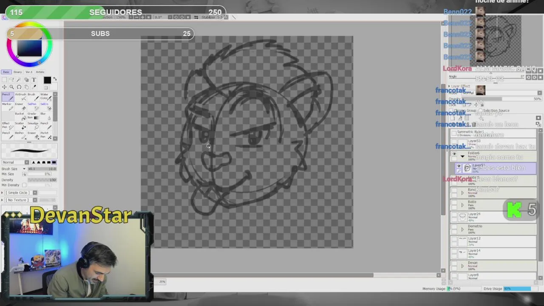Choose the rectangular selection tool
The height and width of the screenshot is (306, 544).
(5, 79)
